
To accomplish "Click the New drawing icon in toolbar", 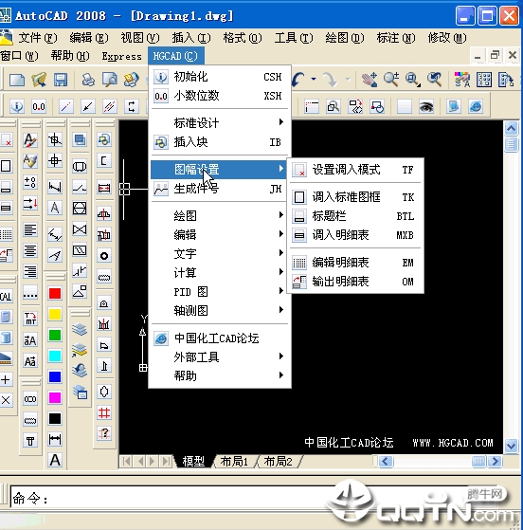I will pos(16,80).
